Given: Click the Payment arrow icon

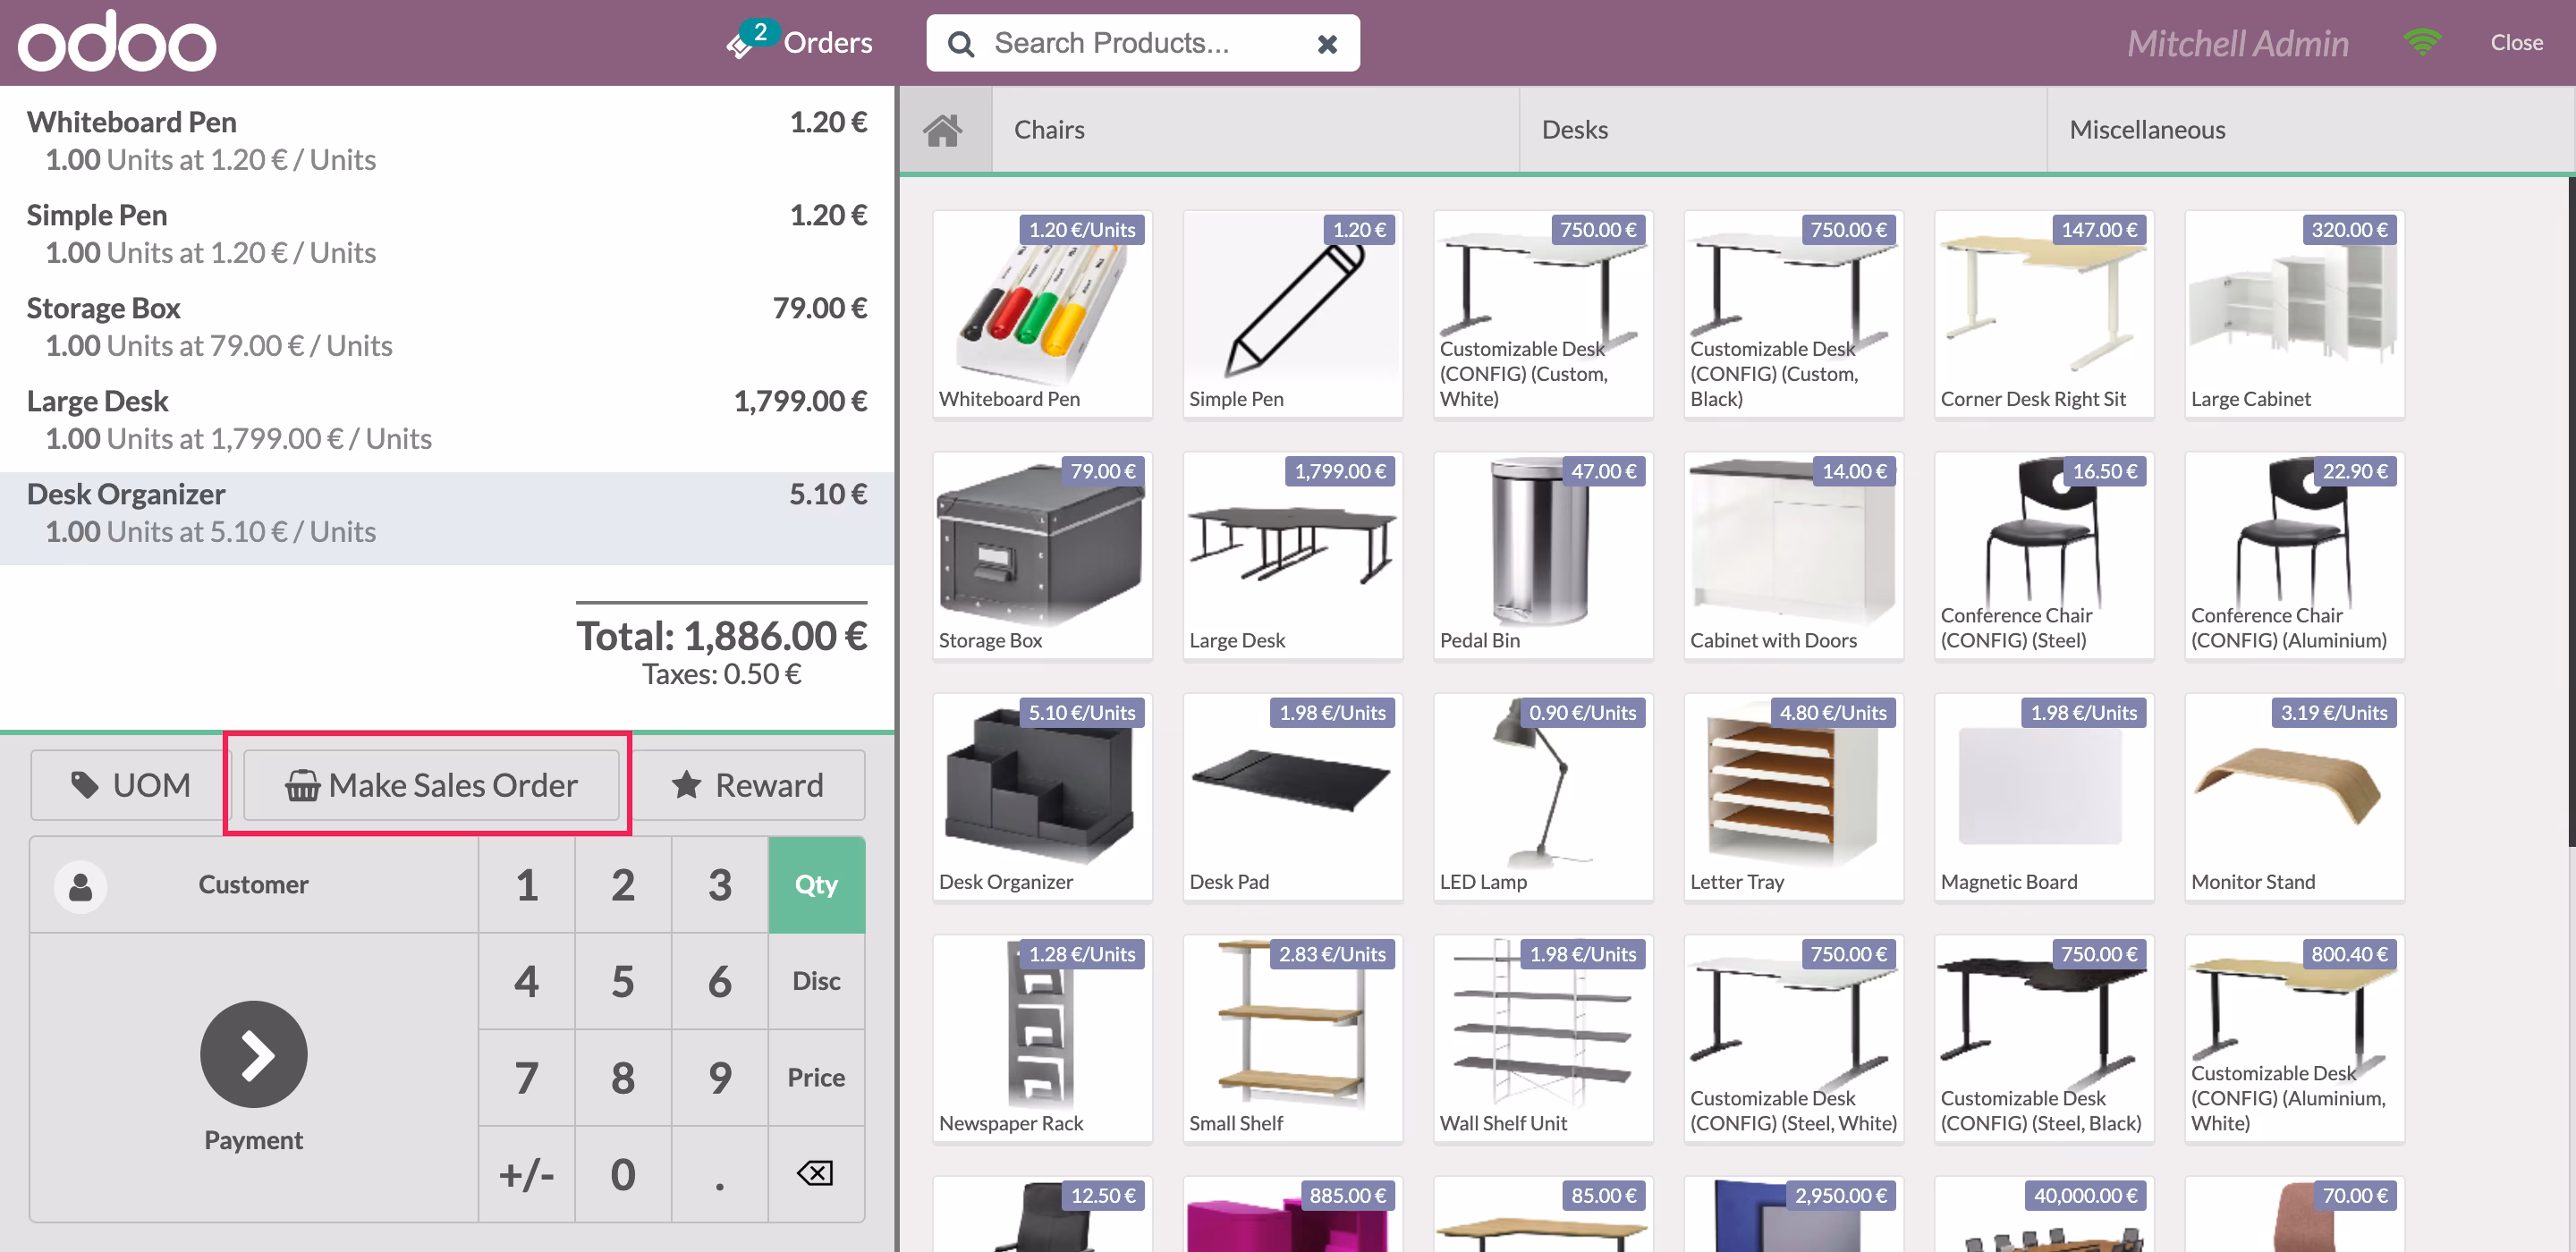Looking at the screenshot, I should 254,1054.
